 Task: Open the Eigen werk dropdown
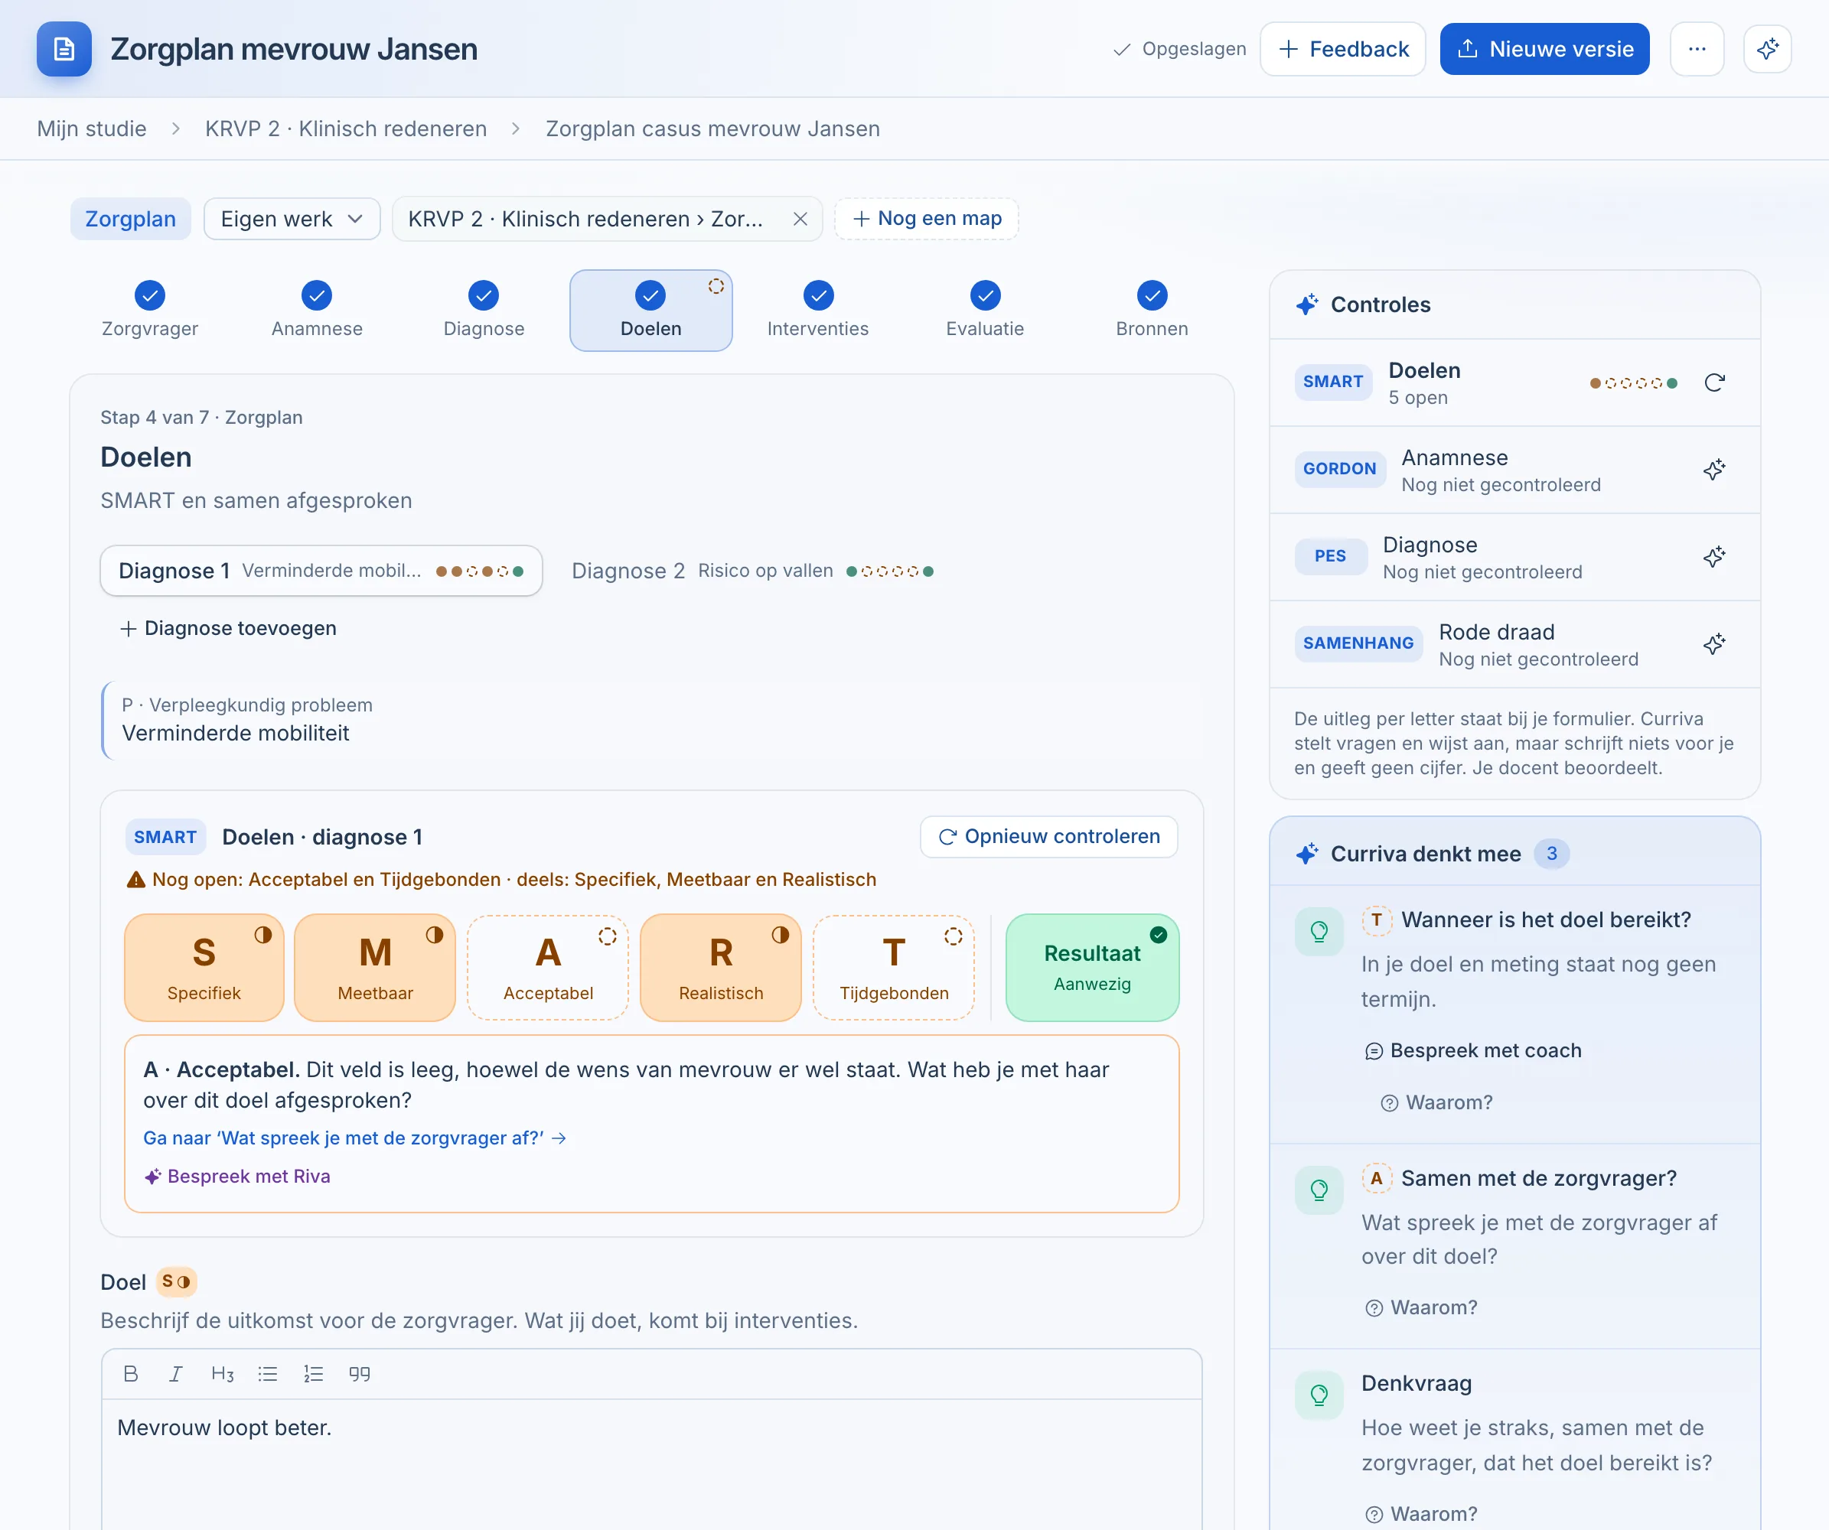coord(292,219)
